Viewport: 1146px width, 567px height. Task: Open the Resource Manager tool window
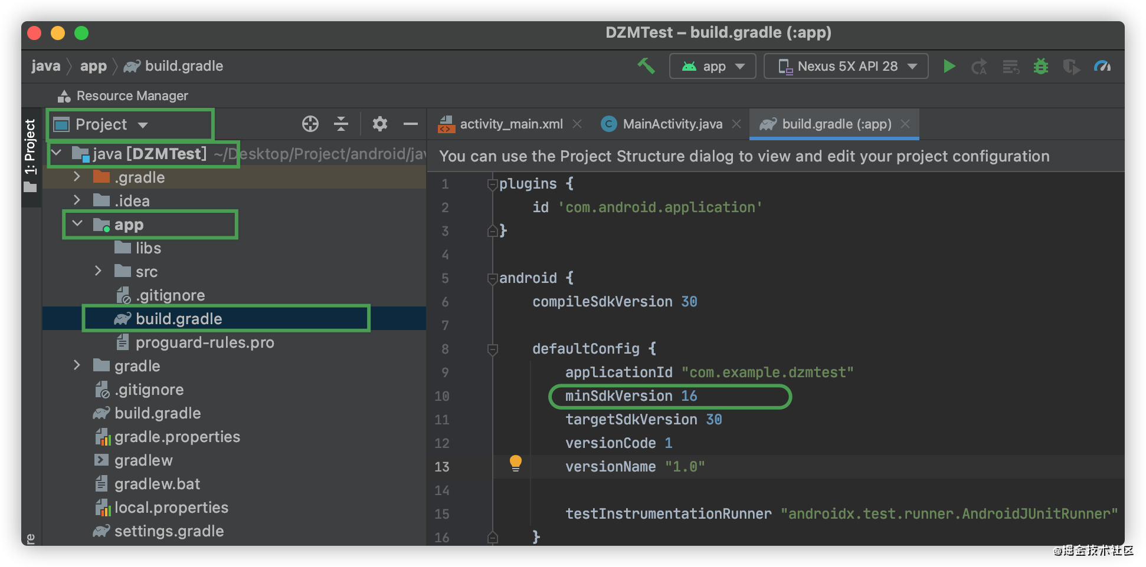click(123, 95)
